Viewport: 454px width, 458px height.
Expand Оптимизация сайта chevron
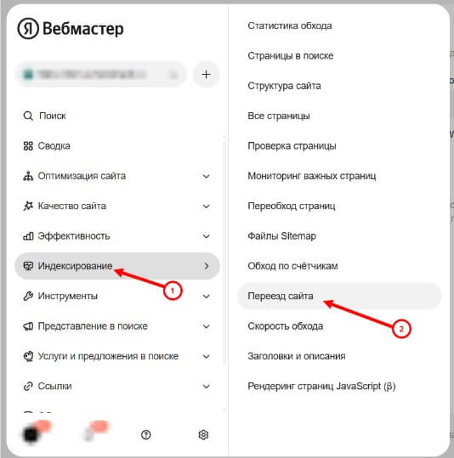206,176
